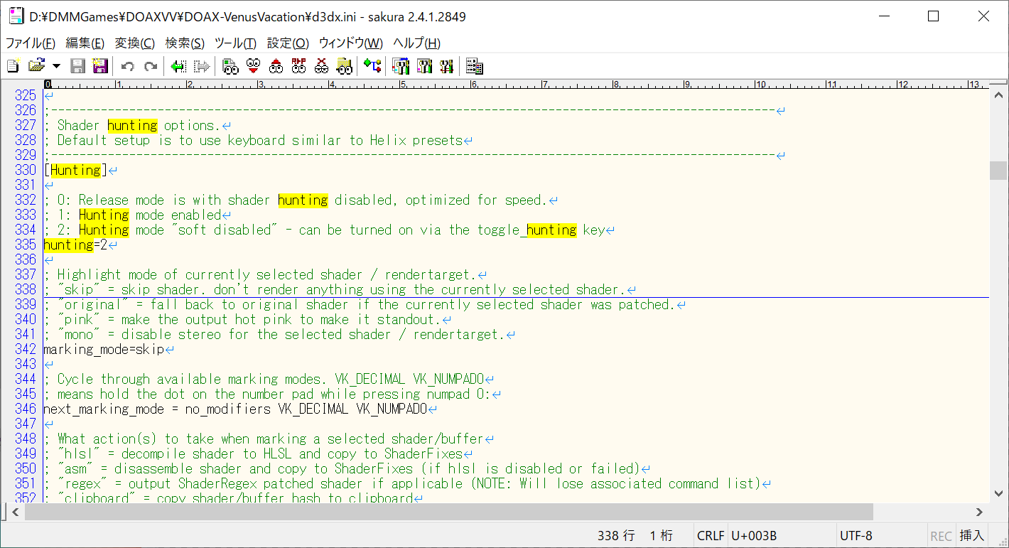Click the '; 1: Hunting mode enabled' line
The width and height of the screenshot is (1009, 548).
tap(132, 215)
